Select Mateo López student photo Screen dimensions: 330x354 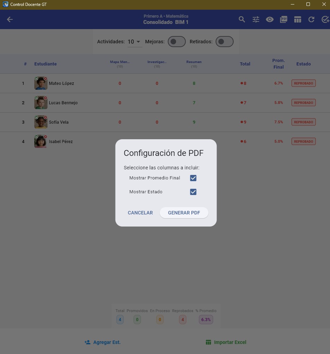[41, 83]
